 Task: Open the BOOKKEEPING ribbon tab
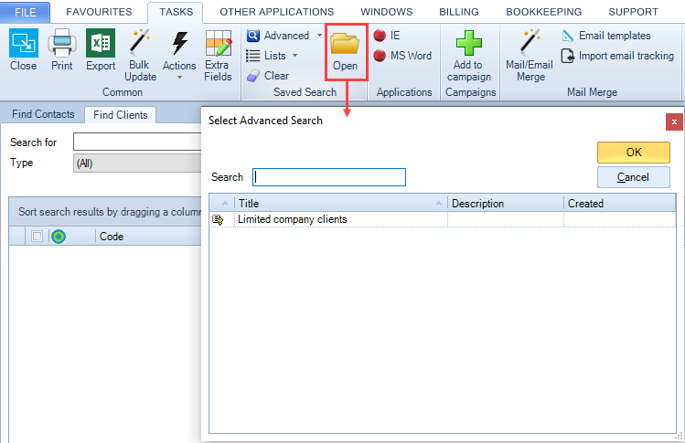pyautogui.click(x=544, y=12)
